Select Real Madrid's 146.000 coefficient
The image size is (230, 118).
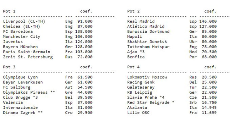click(208, 21)
